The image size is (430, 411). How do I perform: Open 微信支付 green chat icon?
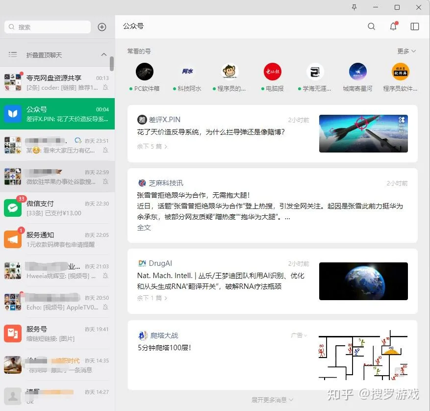coord(13,208)
